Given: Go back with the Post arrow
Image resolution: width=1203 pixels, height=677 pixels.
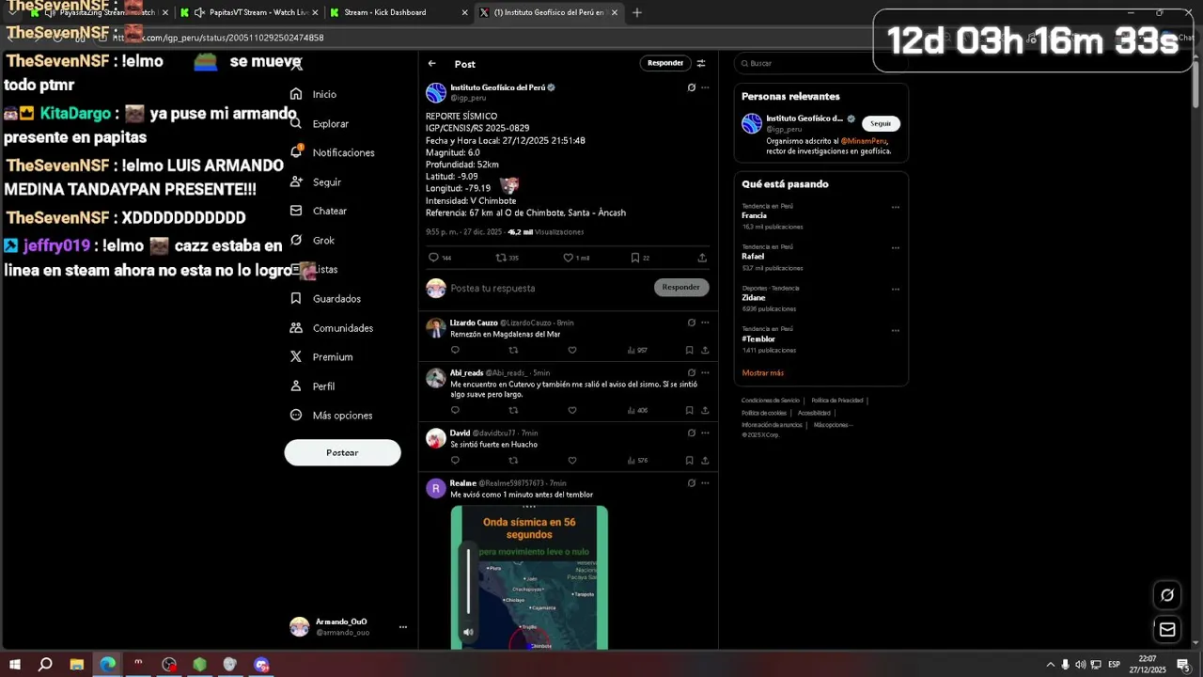Looking at the screenshot, I should [x=431, y=64].
